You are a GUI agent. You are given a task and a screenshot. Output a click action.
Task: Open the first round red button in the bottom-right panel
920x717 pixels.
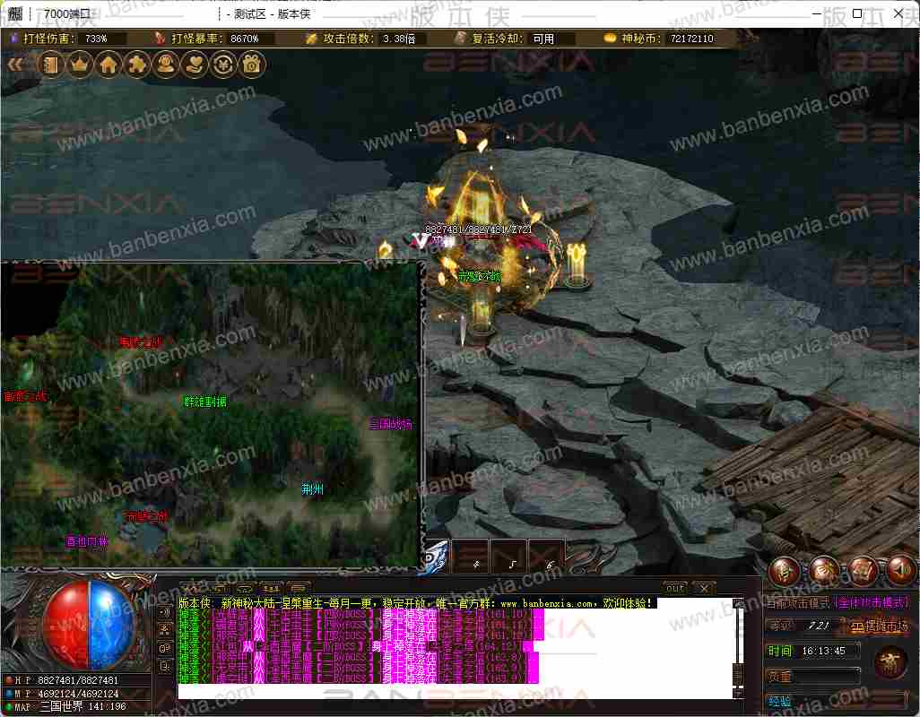tap(785, 570)
